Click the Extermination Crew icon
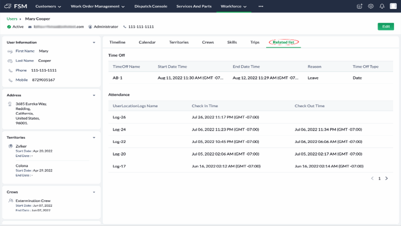This screenshot has height=226, width=401. tap(11, 201)
